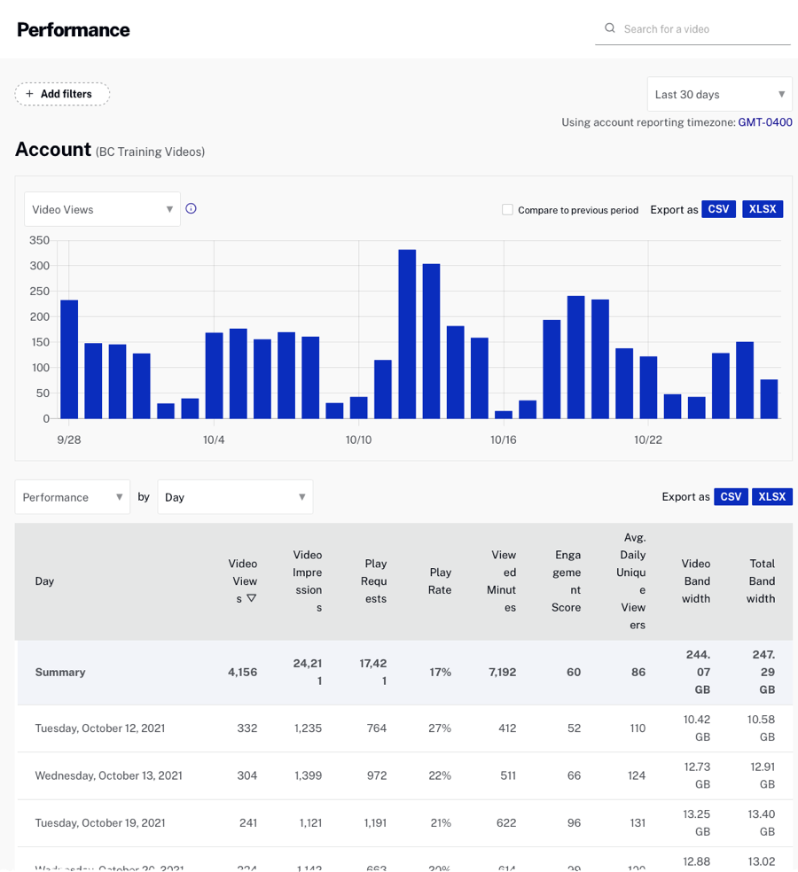The width and height of the screenshot is (798, 872).
Task: Sort table by Engagement Score column header
Action: [566, 581]
